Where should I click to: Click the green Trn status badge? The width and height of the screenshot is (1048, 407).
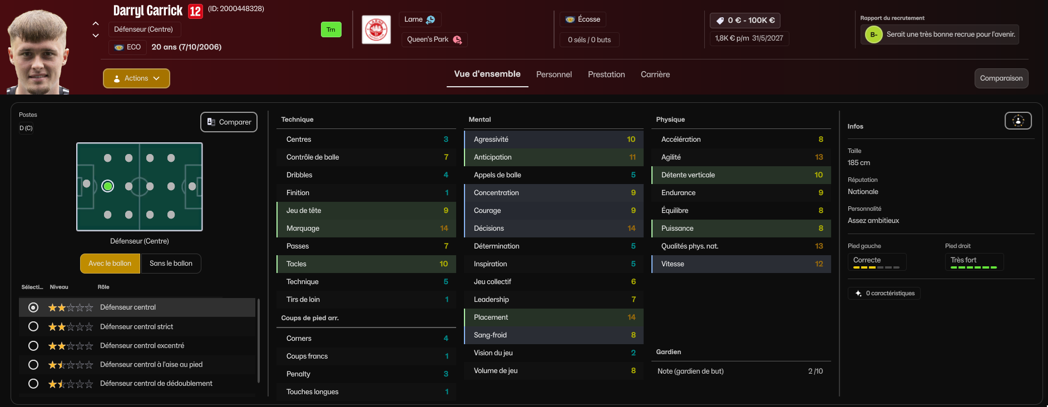pos(331,29)
